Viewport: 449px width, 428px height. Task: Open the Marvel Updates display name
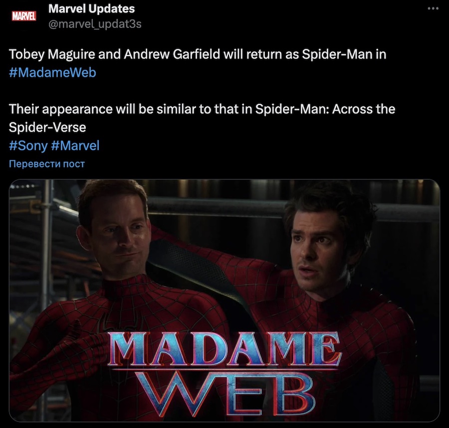click(x=91, y=8)
